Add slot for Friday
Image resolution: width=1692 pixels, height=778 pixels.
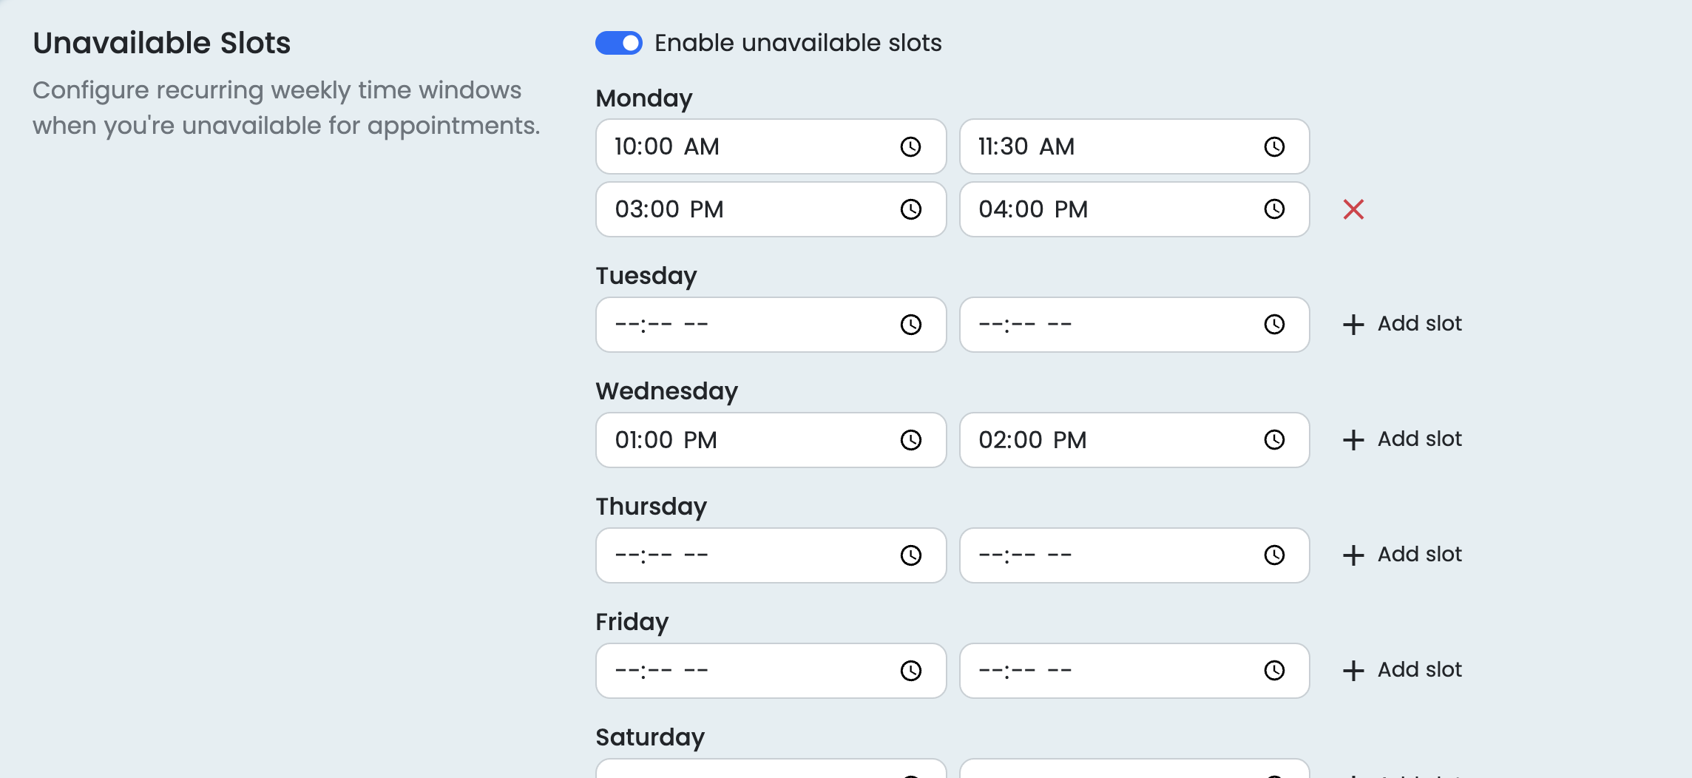[x=1402, y=670]
